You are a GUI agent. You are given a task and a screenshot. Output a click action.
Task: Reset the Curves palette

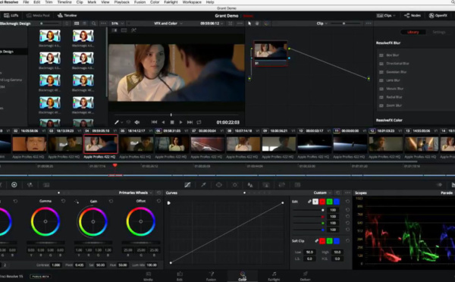pyautogui.click(x=337, y=193)
